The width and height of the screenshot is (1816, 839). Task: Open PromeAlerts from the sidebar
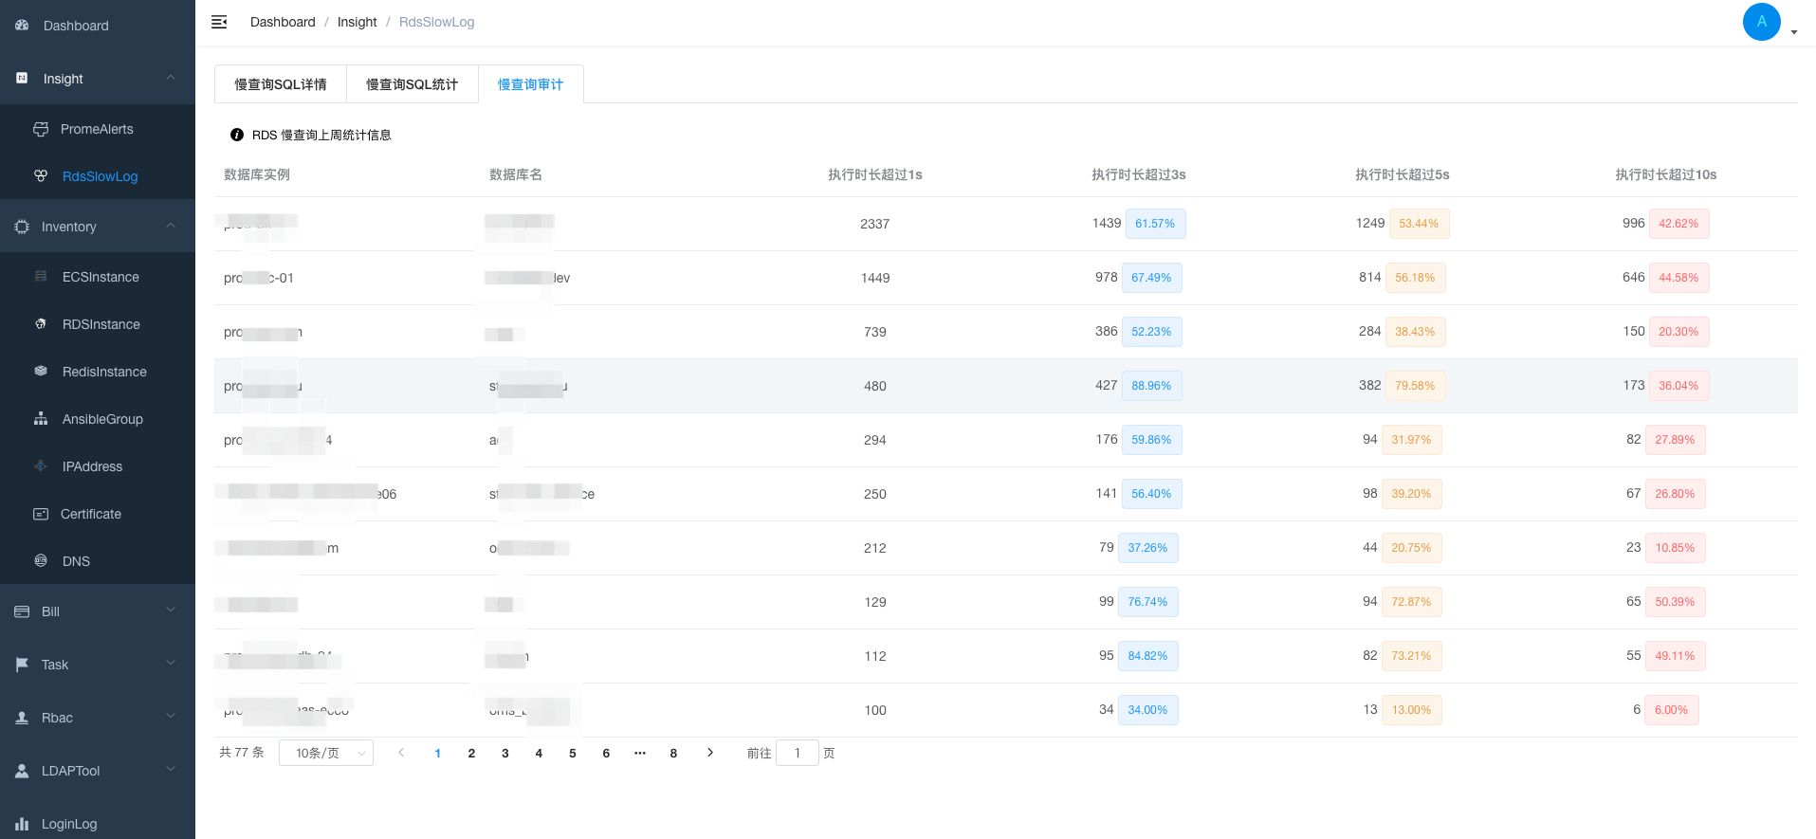[97, 129]
